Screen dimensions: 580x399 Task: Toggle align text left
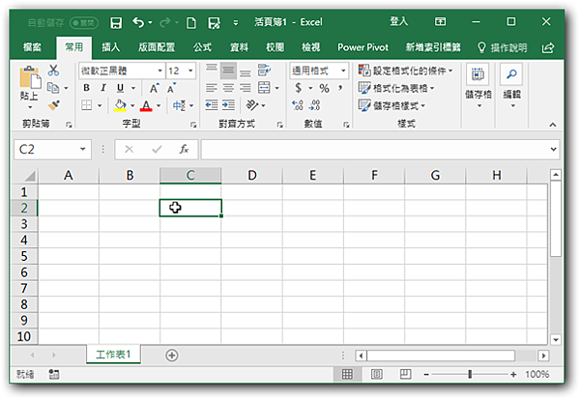pyautogui.click(x=211, y=88)
